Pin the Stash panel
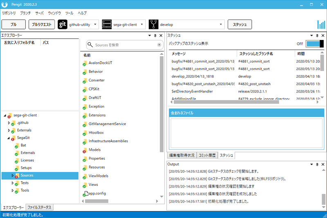327x218 pixels. (317, 35)
